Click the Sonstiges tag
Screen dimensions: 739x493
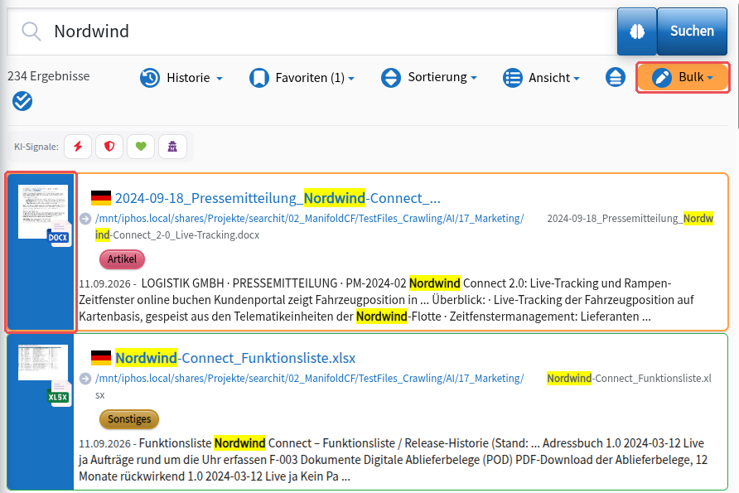(x=129, y=419)
